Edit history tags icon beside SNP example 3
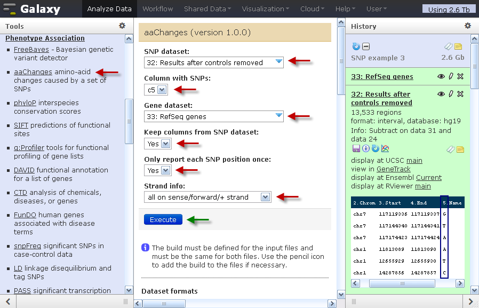479x308 pixels. (448, 46)
